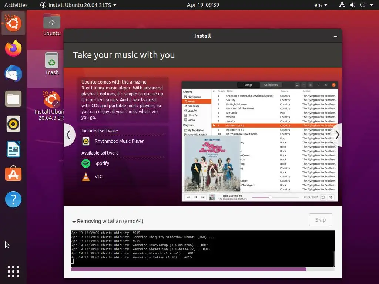Open the Help icon in dock

click(13, 199)
